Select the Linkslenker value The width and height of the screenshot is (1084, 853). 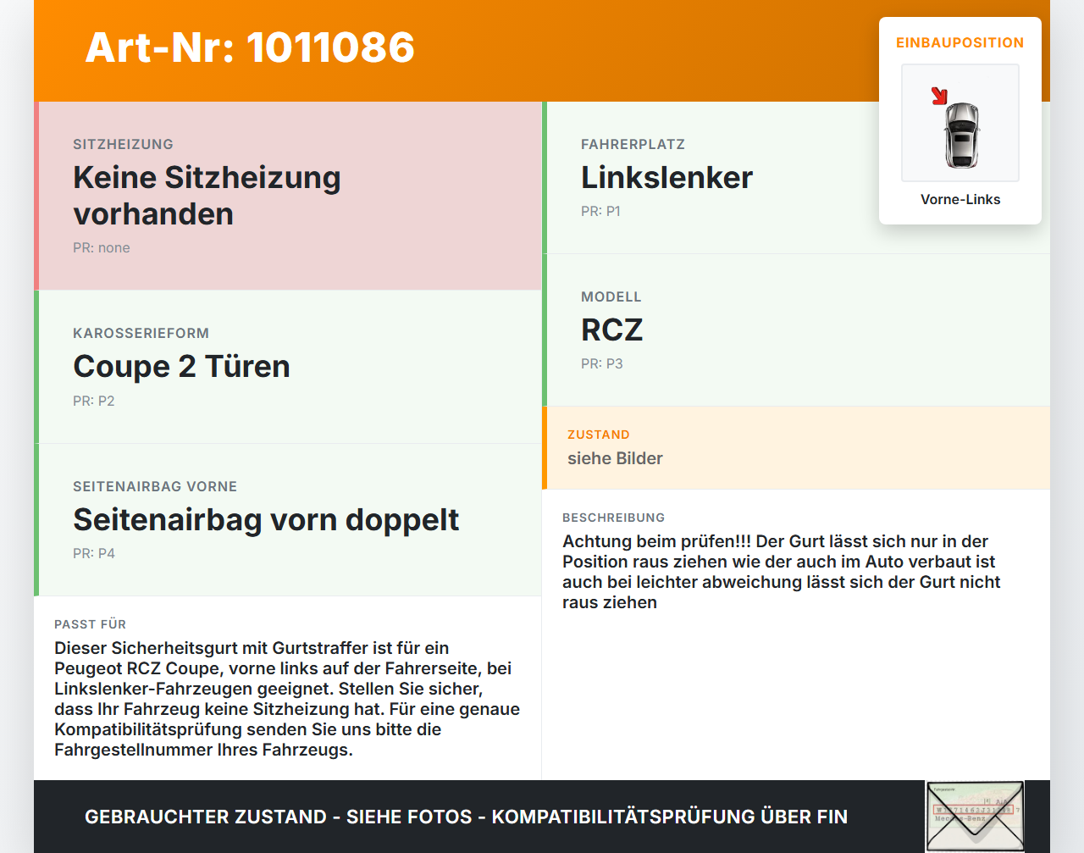point(666,177)
